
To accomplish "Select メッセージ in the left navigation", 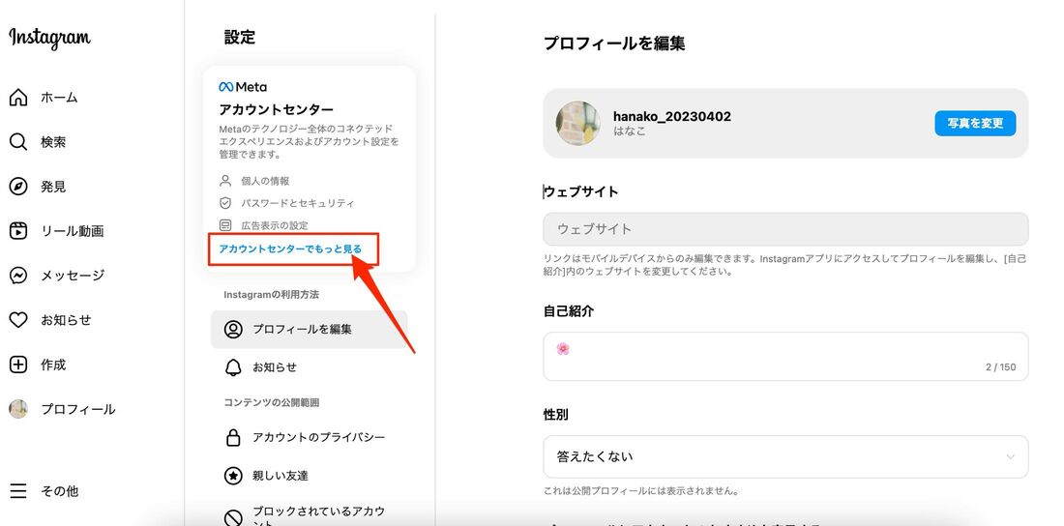I will (73, 276).
